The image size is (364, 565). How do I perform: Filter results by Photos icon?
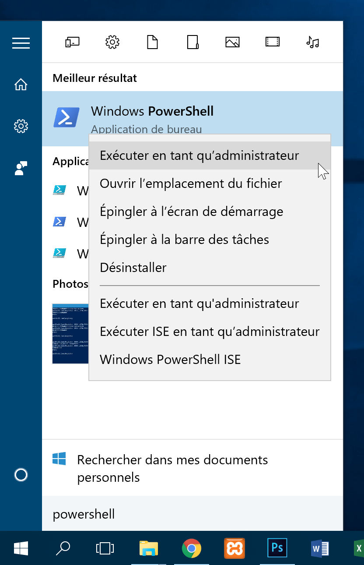(x=232, y=42)
